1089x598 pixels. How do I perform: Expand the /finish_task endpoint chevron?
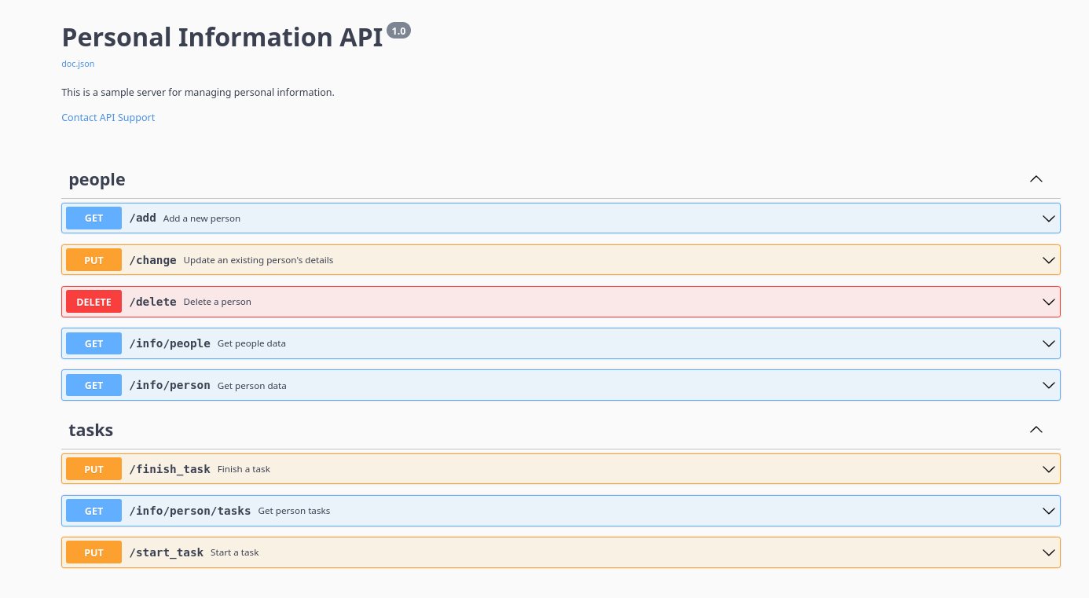point(1048,469)
